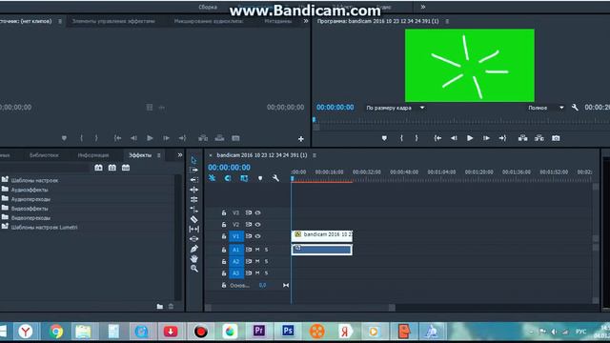
Task: Select bandicam video clip on track V1
Action: [x=322, y=235]
